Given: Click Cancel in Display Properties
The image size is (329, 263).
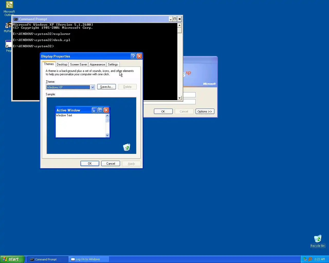Looking at the screenshot, I should point(111,164).
